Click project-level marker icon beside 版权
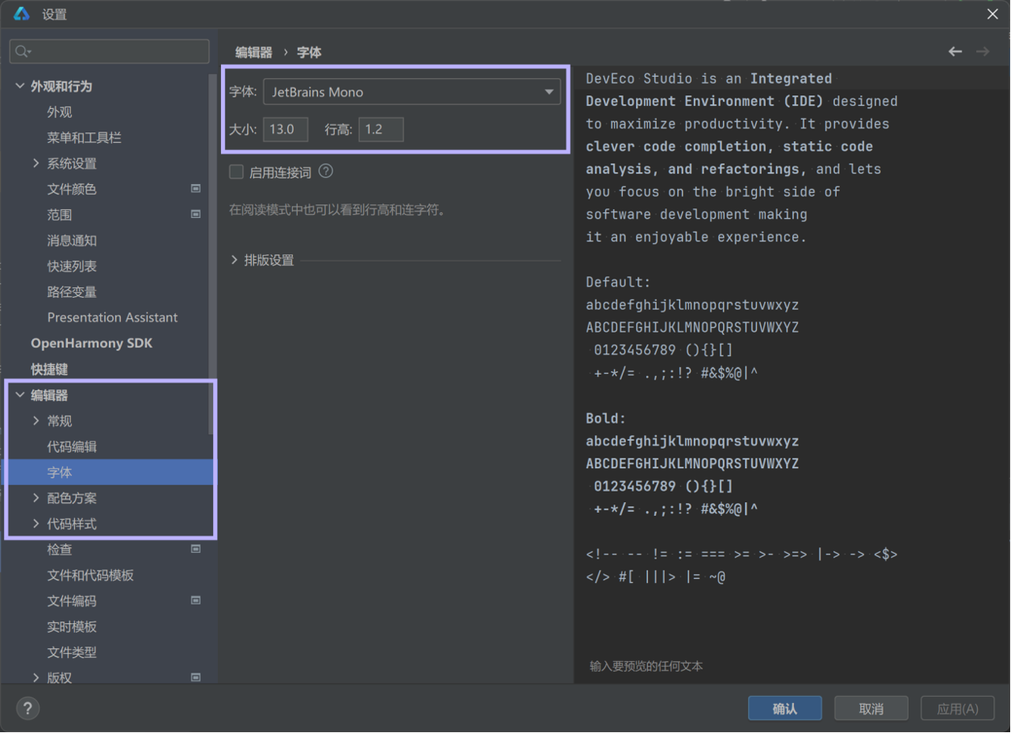 (195, 677)
